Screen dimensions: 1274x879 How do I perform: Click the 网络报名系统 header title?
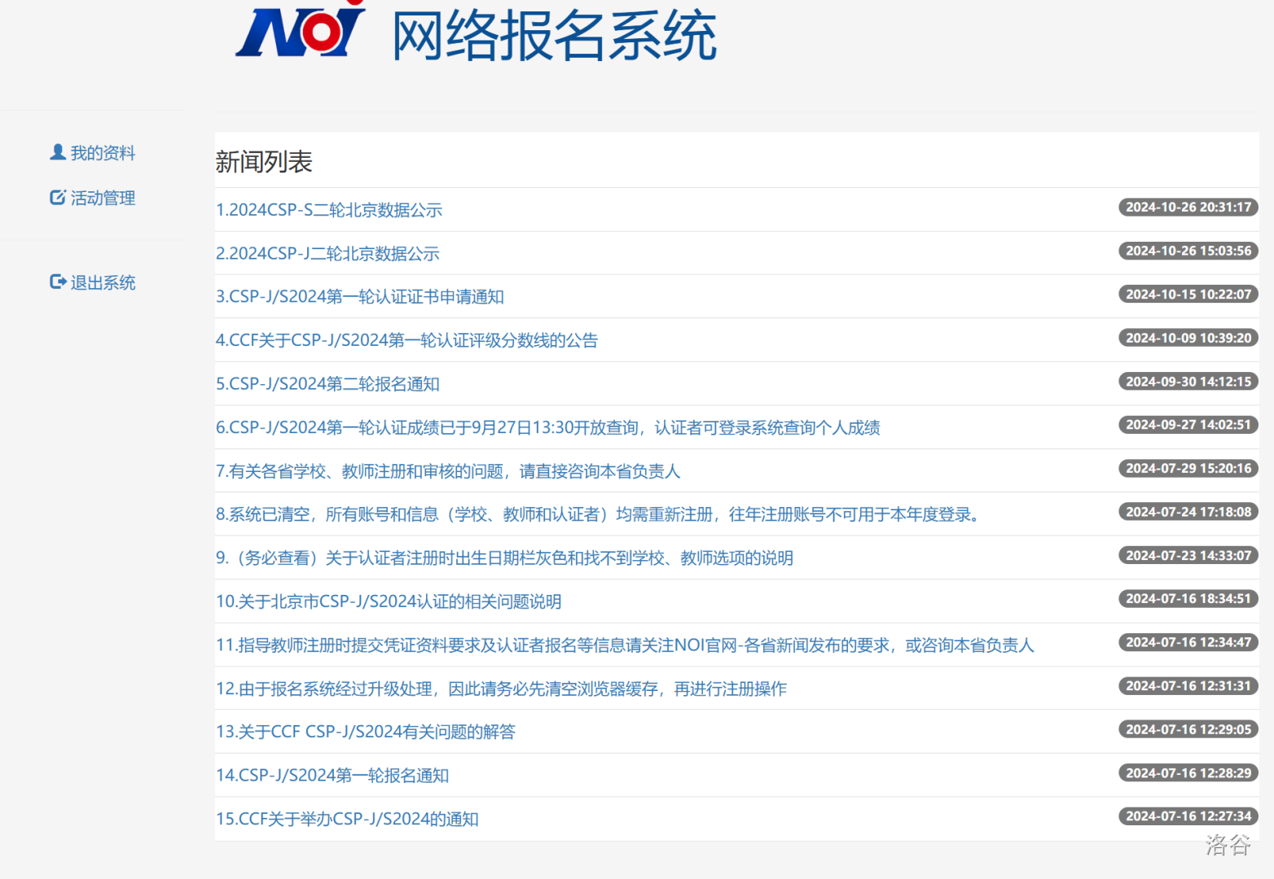coord(554,36)
